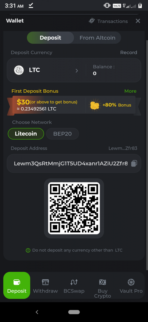This screenshot has height=322, width=148.
Task: Copy the deposit address with copy icon
Action: 134,163
